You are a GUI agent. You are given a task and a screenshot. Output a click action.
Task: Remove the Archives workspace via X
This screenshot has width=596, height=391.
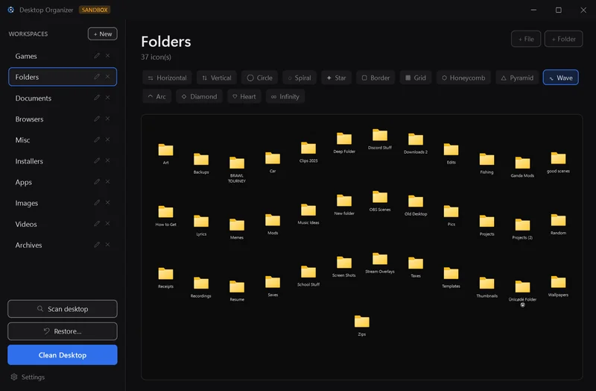(x=108, y=245)
